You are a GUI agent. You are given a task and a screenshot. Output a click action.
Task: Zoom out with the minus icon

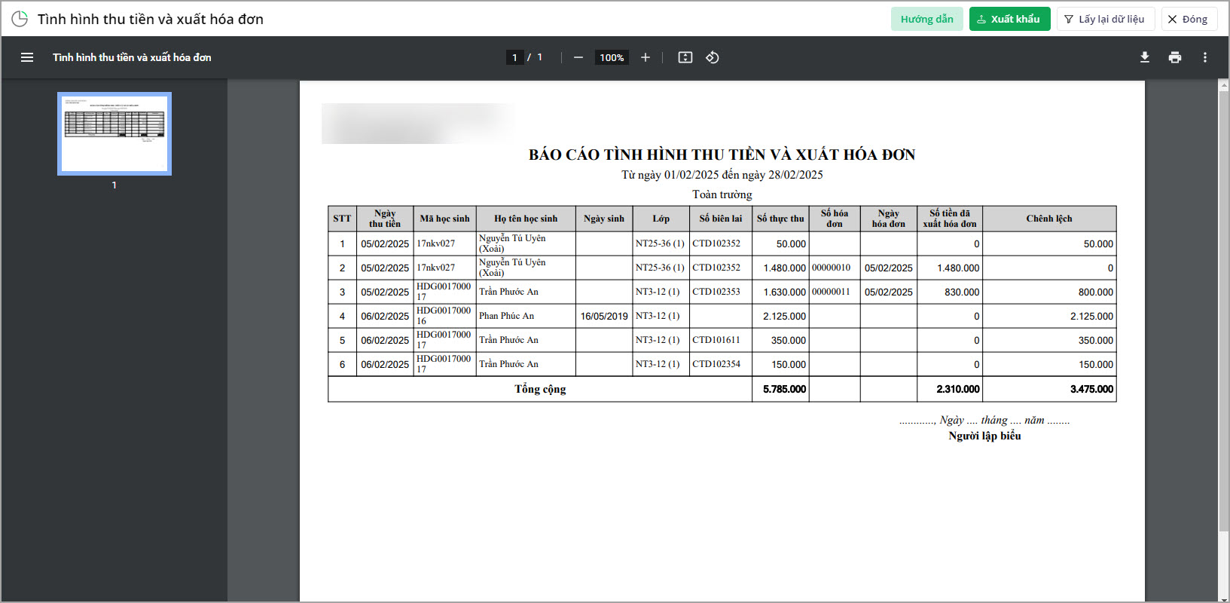(578, 57)
